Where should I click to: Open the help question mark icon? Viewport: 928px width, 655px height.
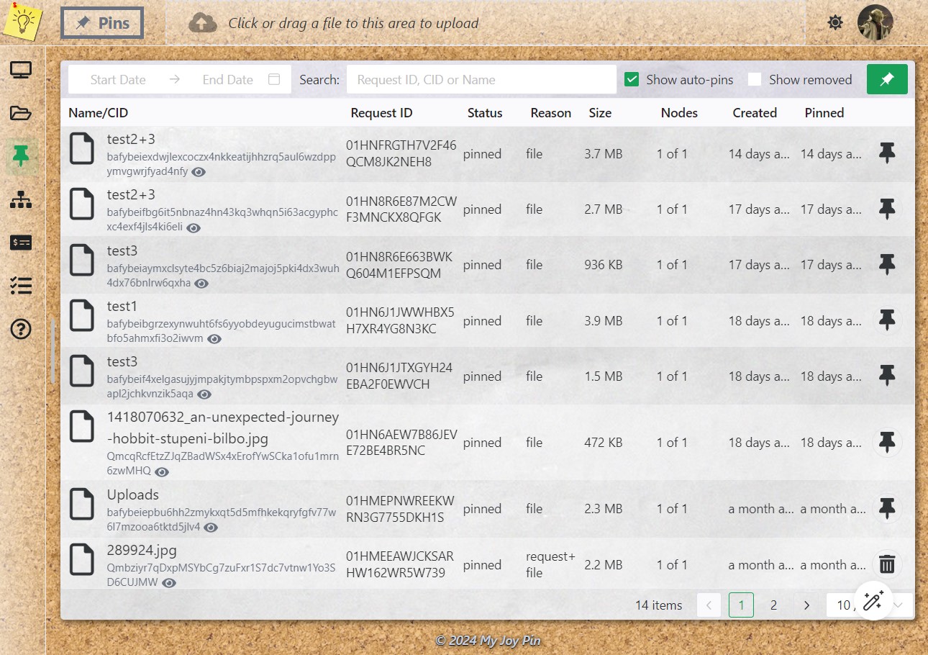[x=21, y=329]
